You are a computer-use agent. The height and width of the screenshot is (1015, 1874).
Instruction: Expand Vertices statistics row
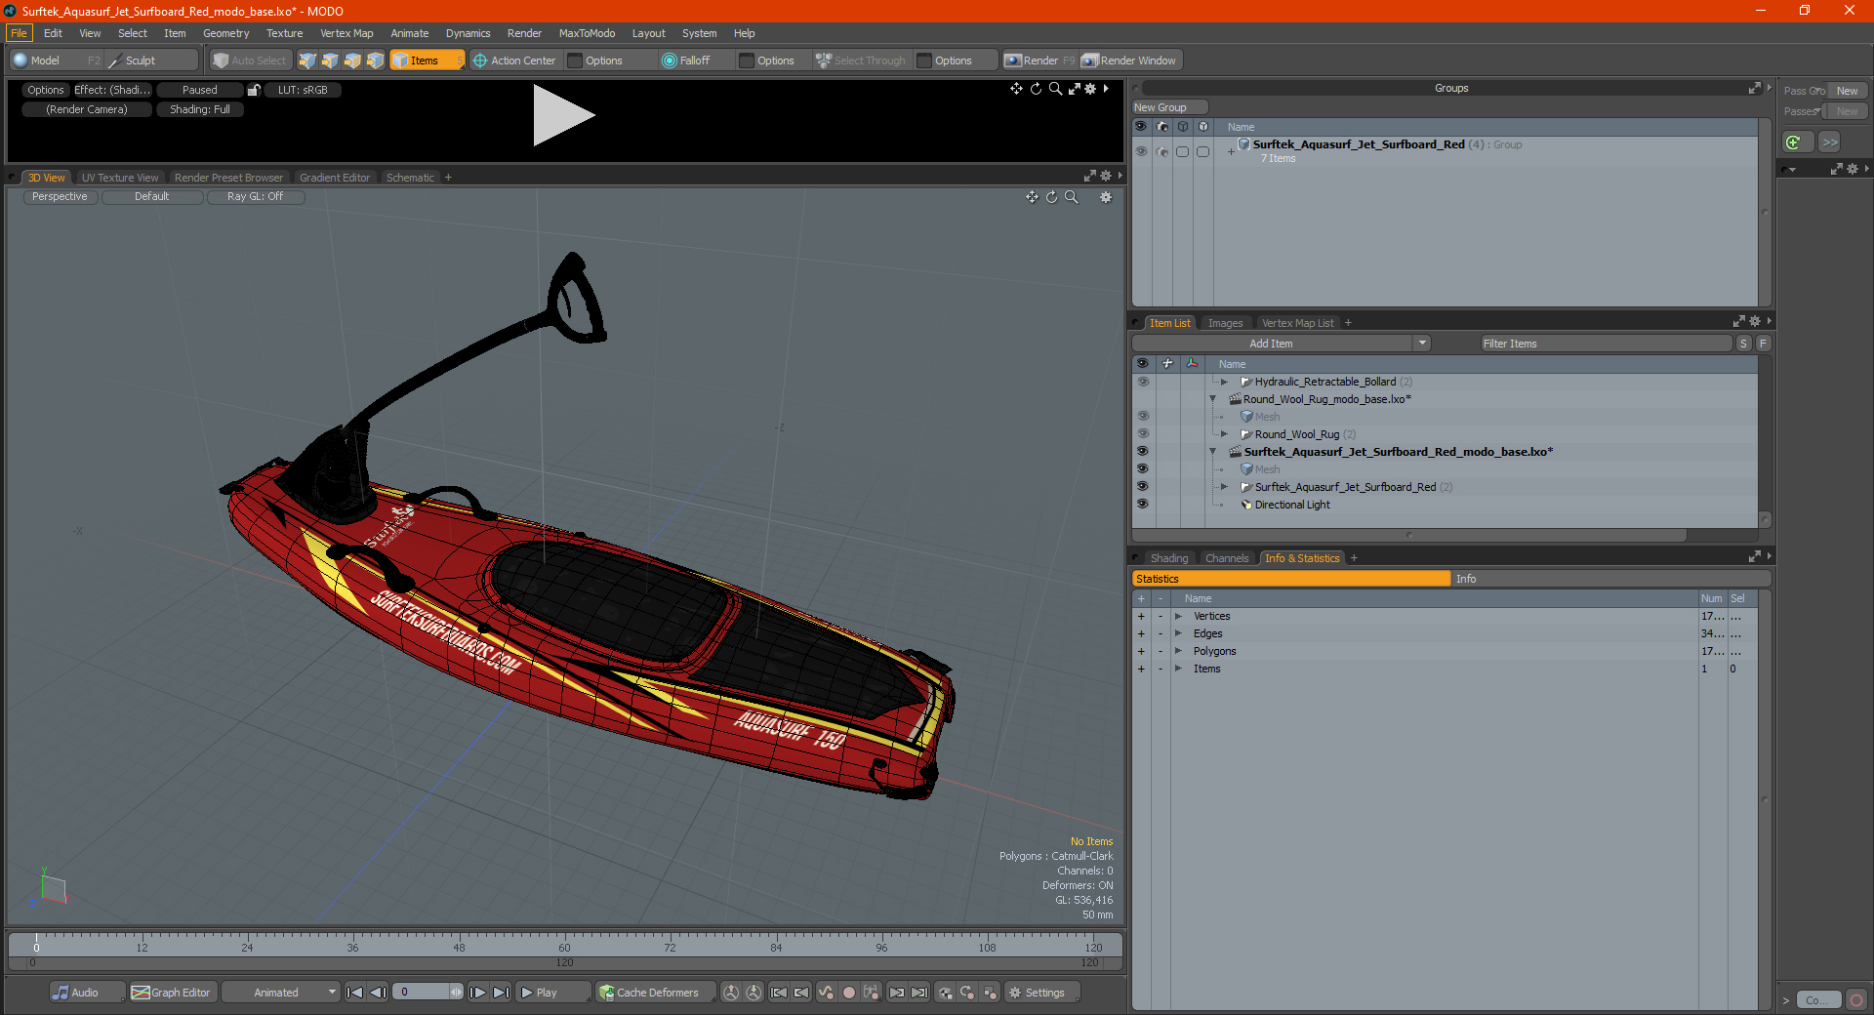click(x=1178, y=616)
